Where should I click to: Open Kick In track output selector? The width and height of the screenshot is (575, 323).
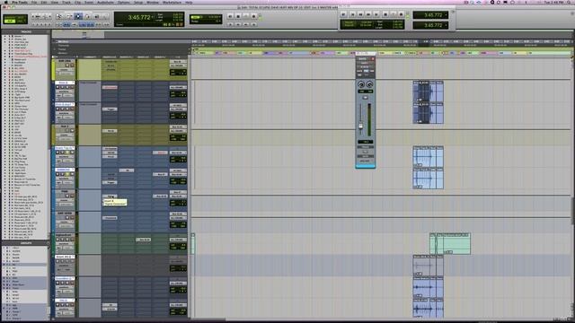pos(178,88)
